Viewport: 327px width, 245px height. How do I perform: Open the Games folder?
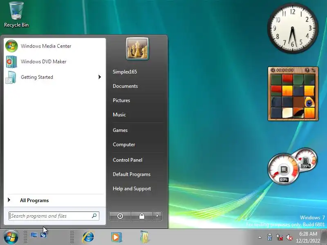[x=120, y=130]
